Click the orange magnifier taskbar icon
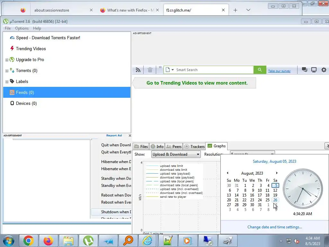 128,241
